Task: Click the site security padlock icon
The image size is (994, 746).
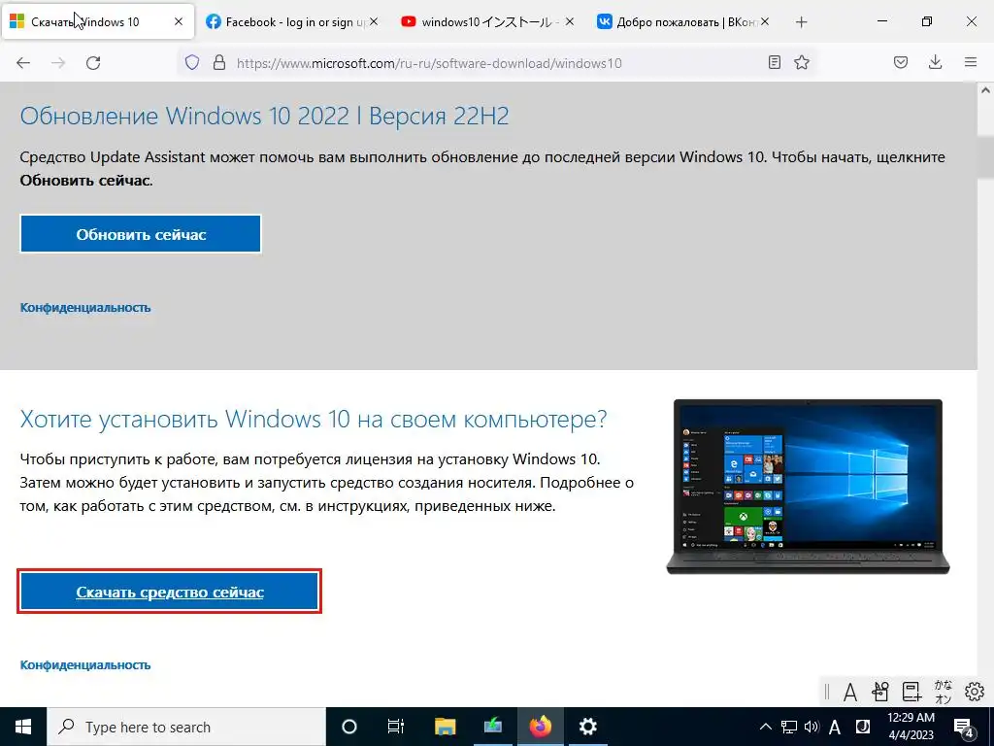Action: tap(219, 62)
